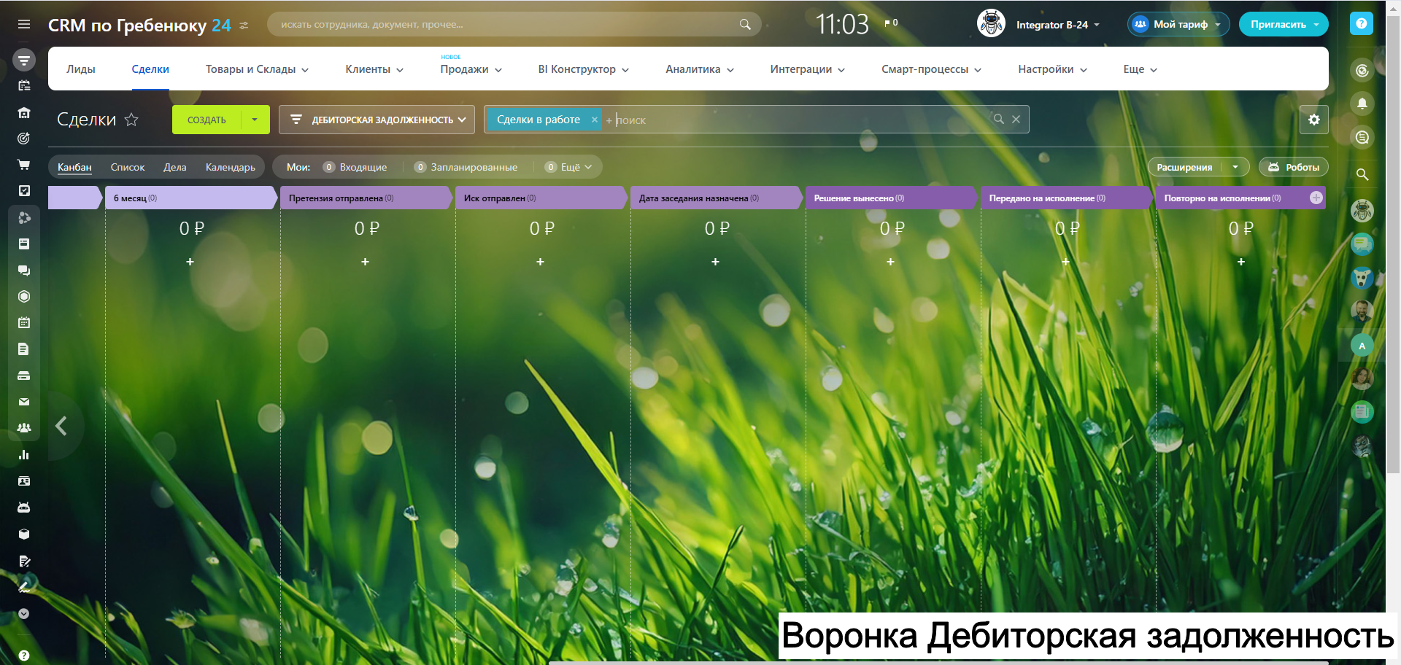This screenshot has width=1401, height=665.
Task: Click the help question mark icon at top right
Action: pyautogui.click(x=1361, y=24)
